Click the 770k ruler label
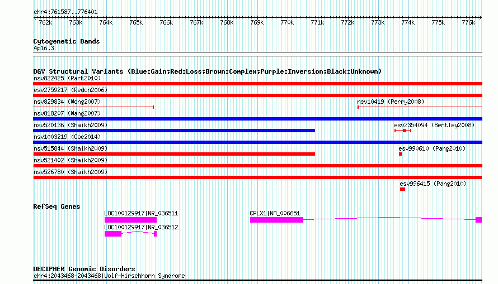This screenshot has width=498, height=284. coord(287,22)
